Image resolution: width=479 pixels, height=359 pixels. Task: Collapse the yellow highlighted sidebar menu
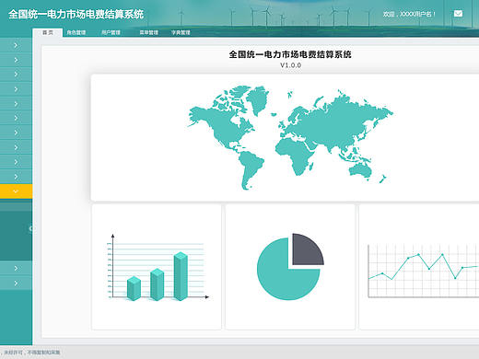pos(16,191)
